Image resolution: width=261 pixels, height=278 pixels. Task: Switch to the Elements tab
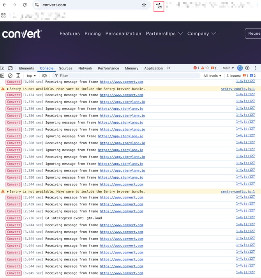click(x=26, y=68)
